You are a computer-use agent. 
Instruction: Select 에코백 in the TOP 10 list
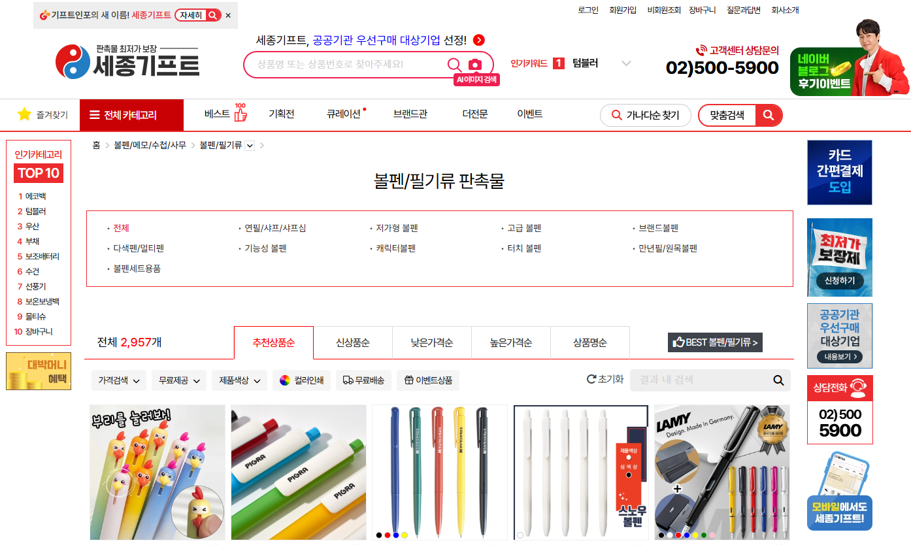pos(35,196)
